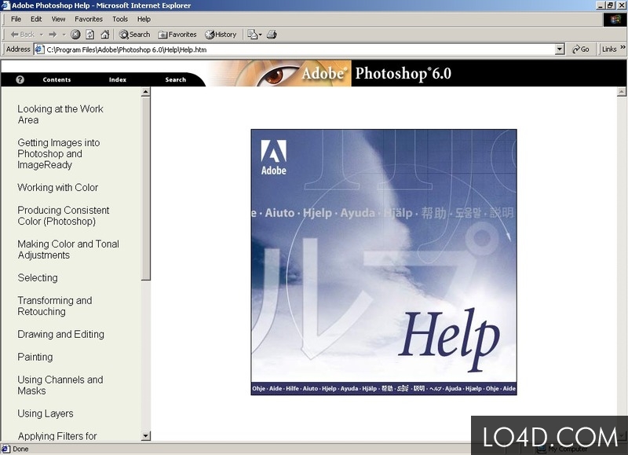
Task: Open Getting Images into Photoshop and ImageReady
Action: pyautogui.click(x=58, y=153)
